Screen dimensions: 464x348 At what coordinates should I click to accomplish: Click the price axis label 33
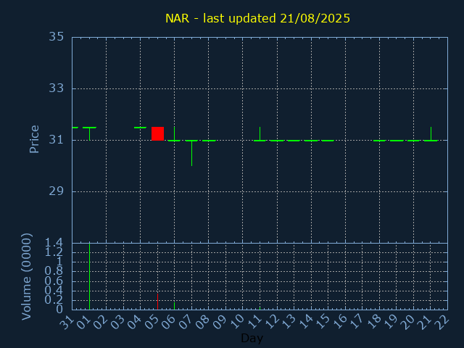tap(56, 88)
